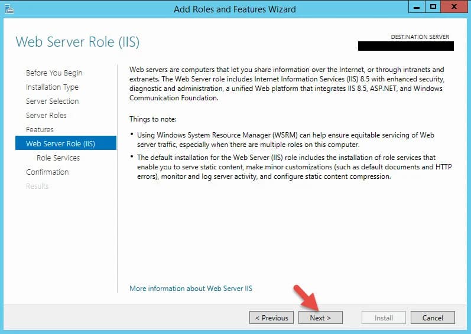Jump to Server Roles step

(x=46, y=115)
